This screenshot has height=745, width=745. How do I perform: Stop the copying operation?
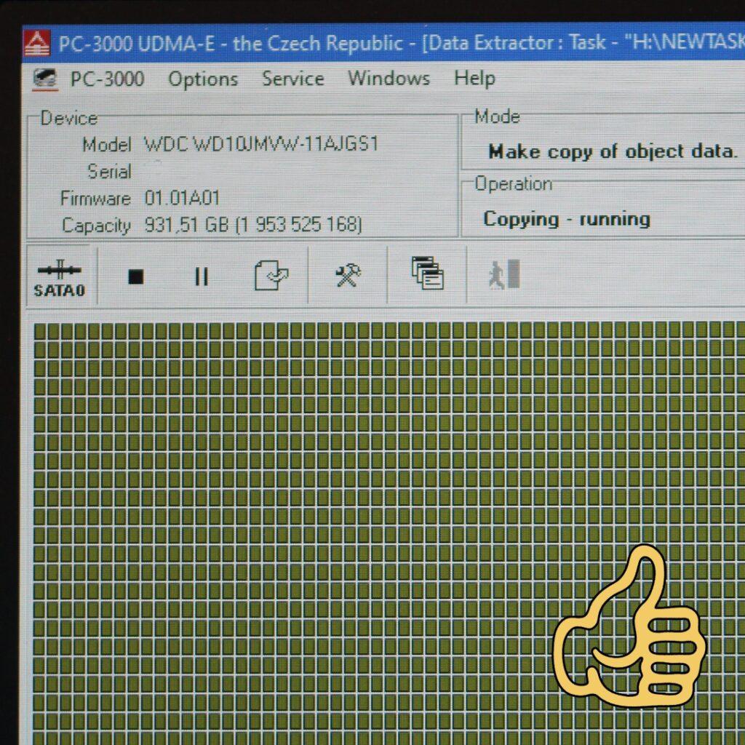[x=136, y=276]
